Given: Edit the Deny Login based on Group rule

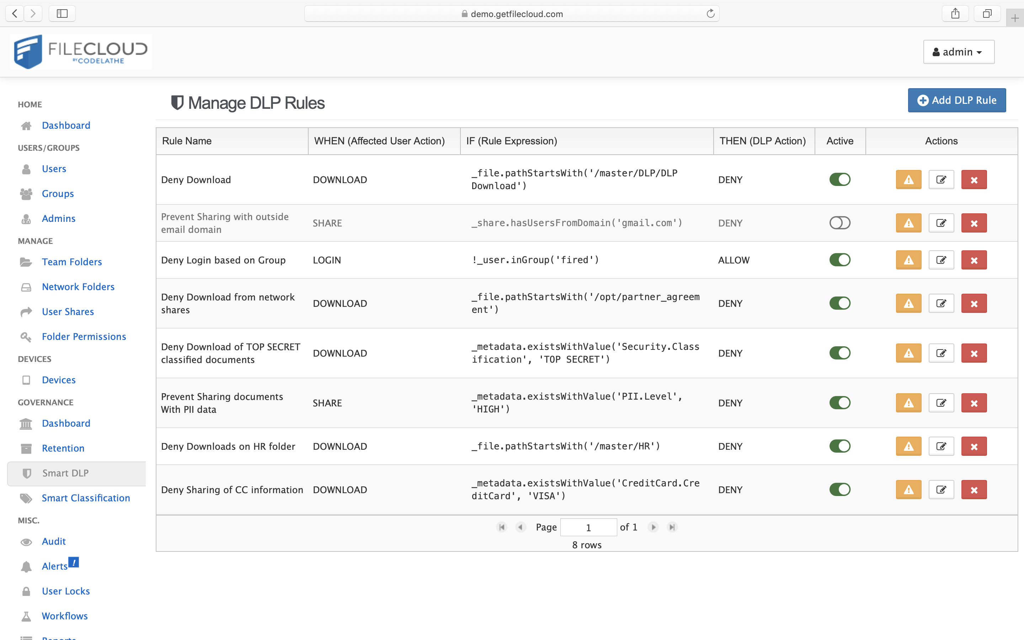Looking at the screenshot, I should [941, 260].
